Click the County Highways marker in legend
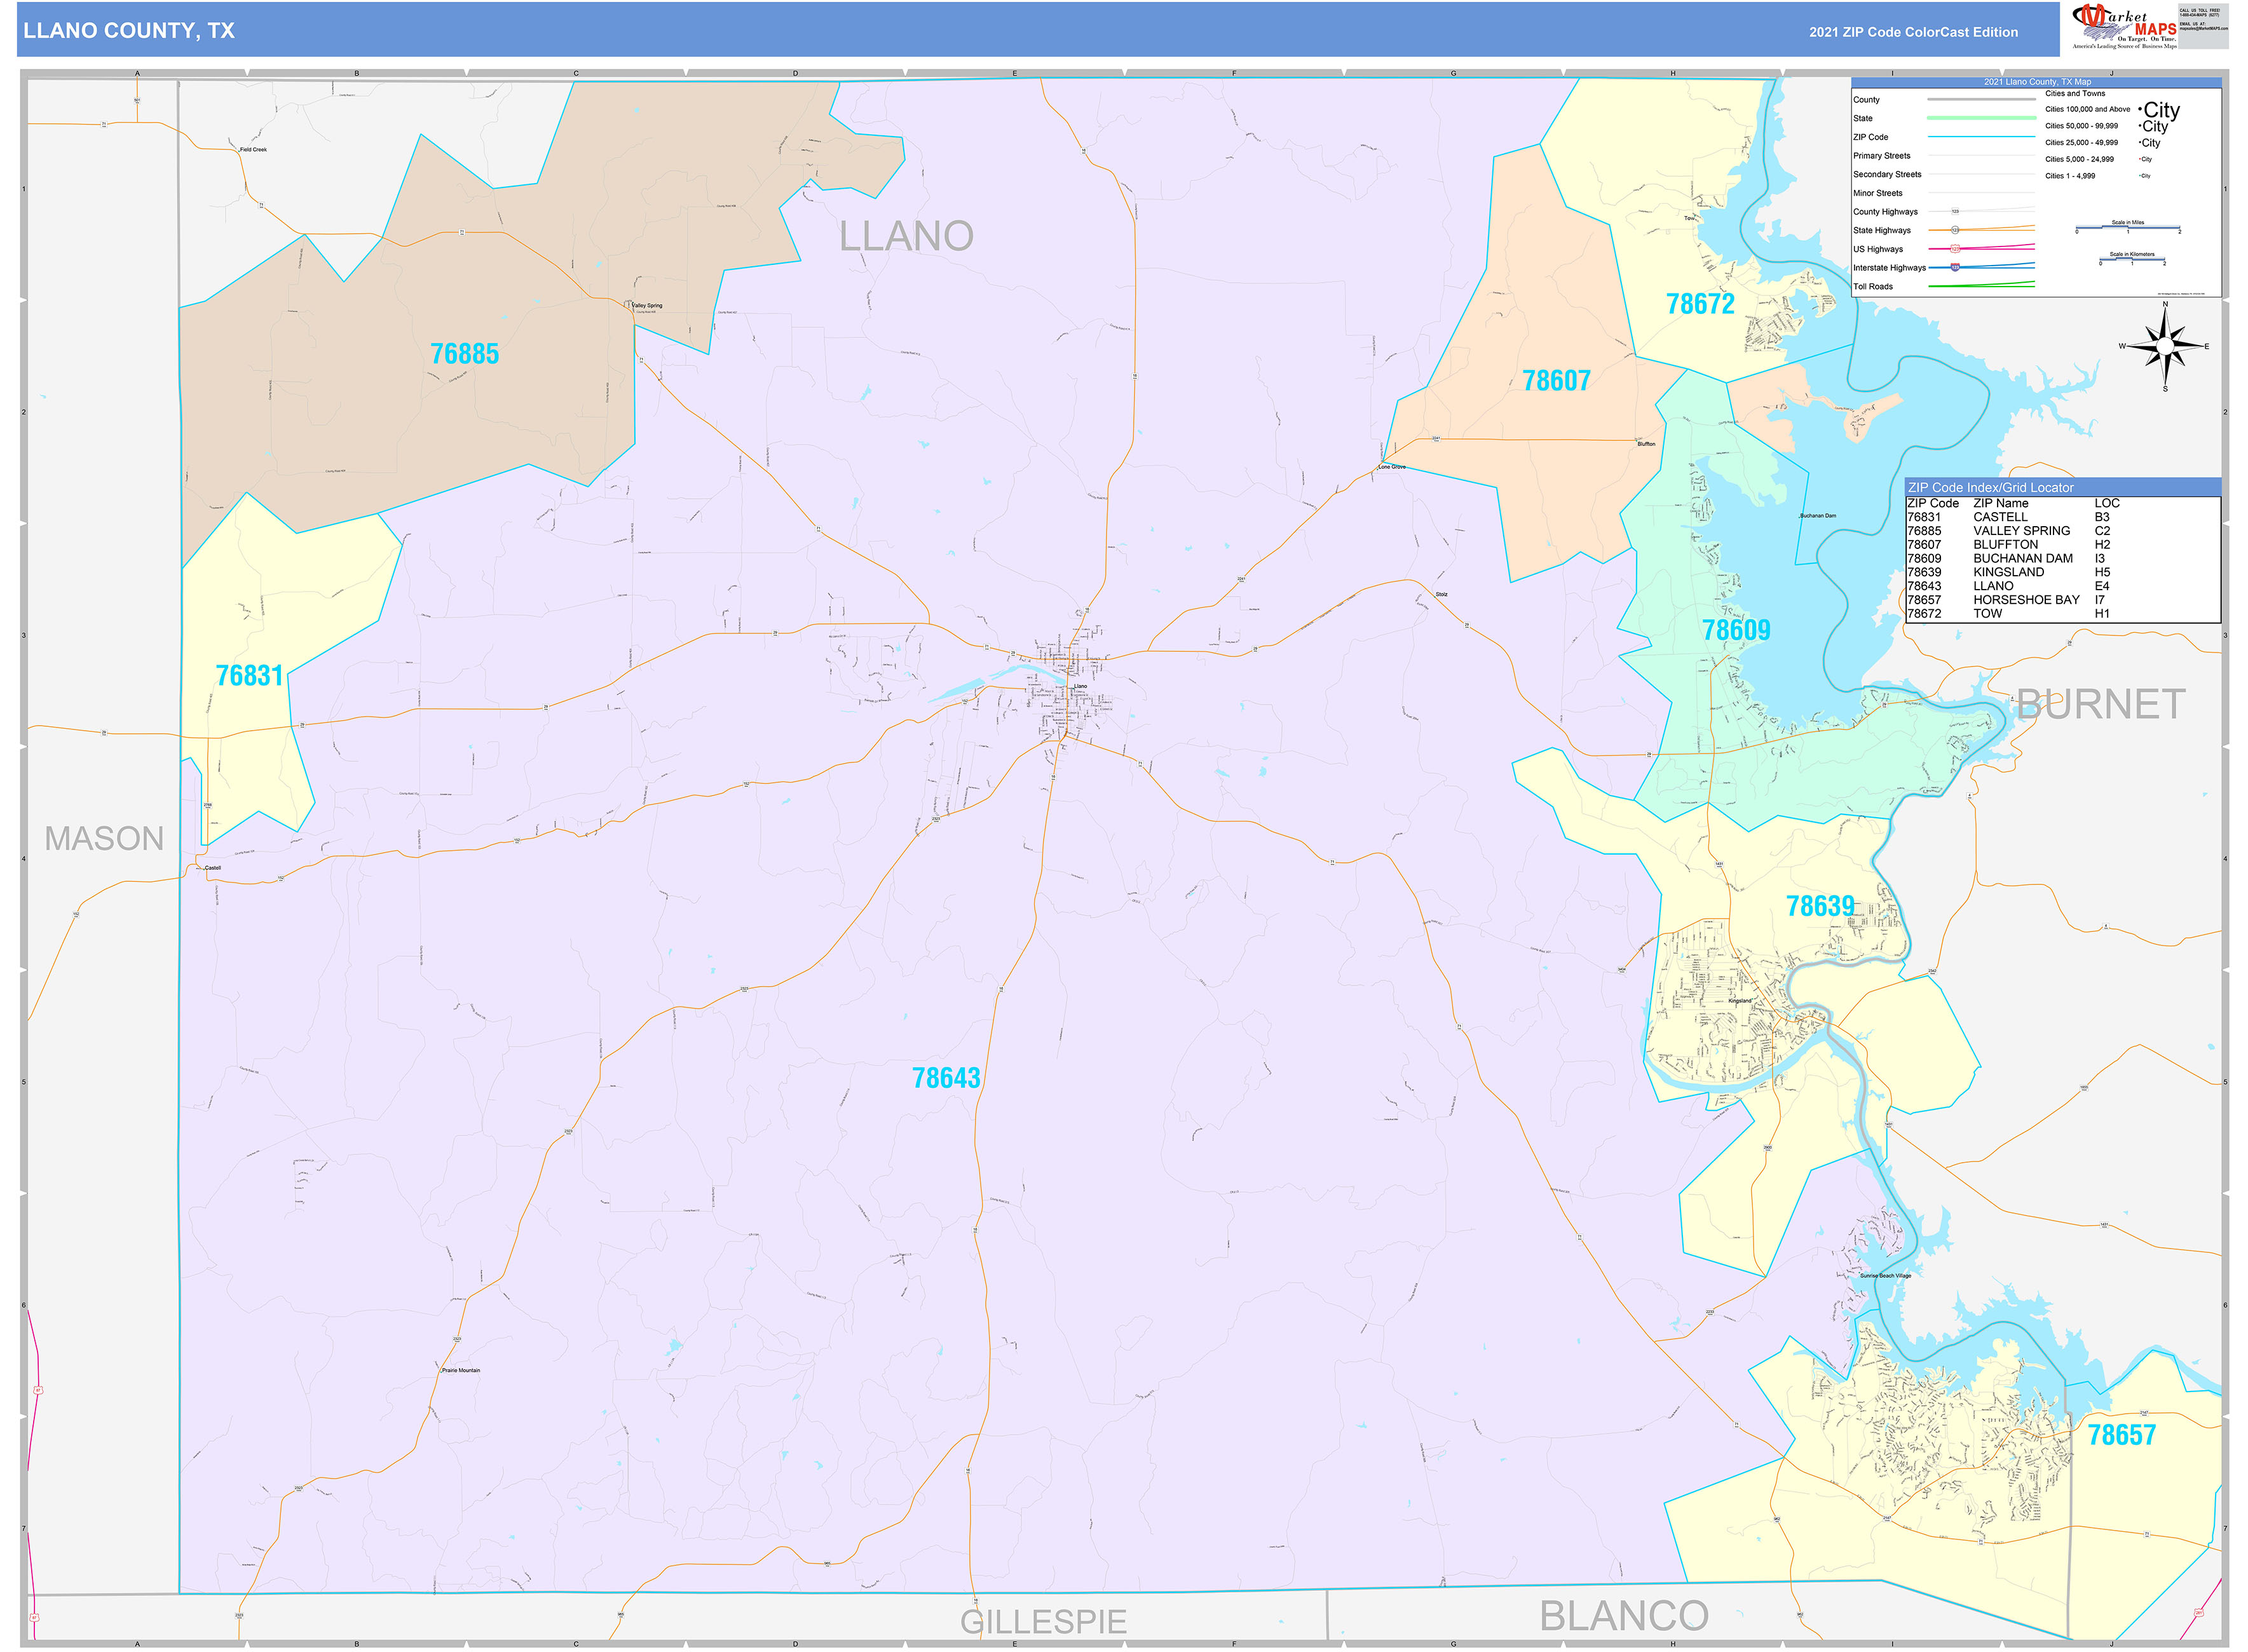The image size is (2248, 1652). [x=1955, y=212]
